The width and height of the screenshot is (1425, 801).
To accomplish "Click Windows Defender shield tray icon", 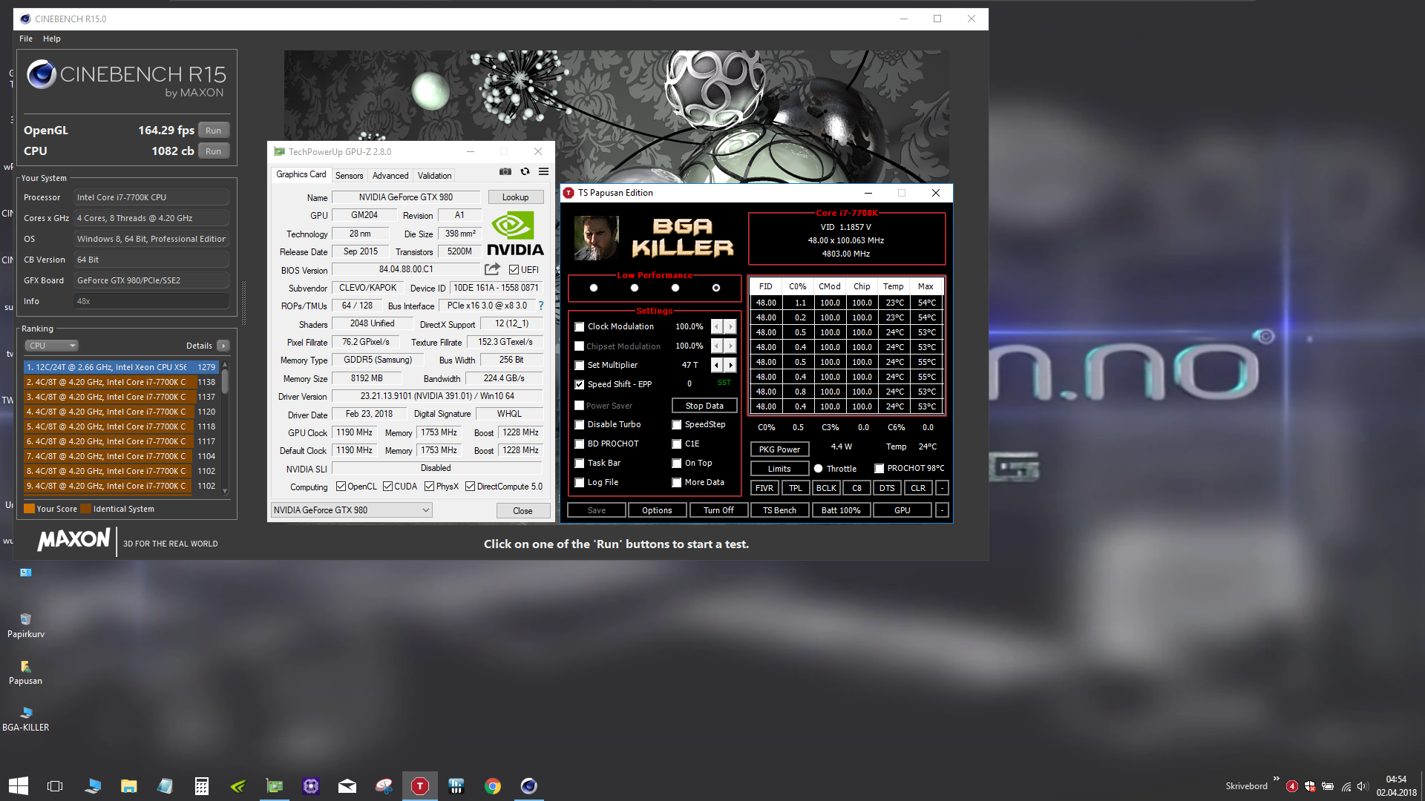I will click(x=1310, y=786).
